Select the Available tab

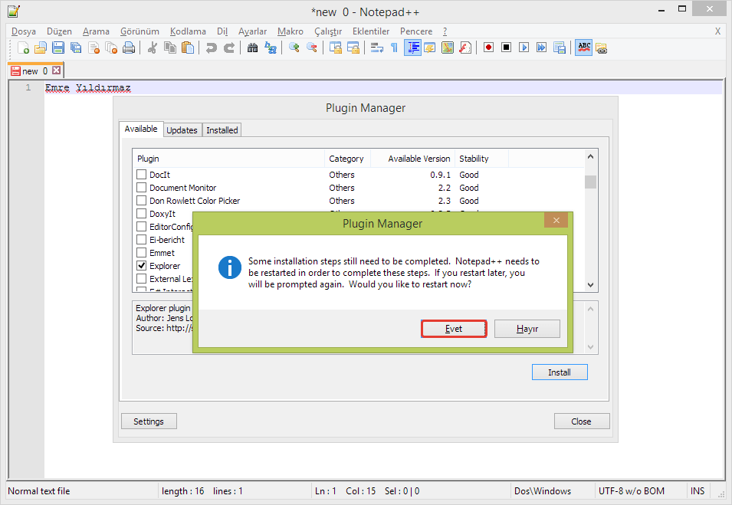141,129
